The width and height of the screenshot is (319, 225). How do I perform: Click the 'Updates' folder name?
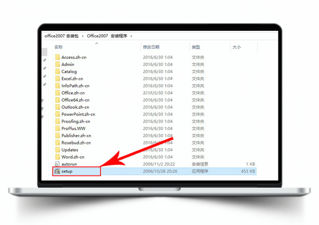[x=70, y=150]
